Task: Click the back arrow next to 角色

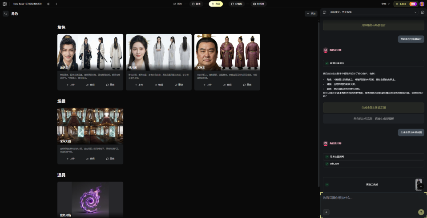Action: click(x=6, y=14)
